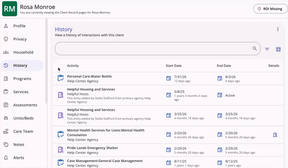Open the Programs section
Screen dimensions: 288x168
click(22, 79)
